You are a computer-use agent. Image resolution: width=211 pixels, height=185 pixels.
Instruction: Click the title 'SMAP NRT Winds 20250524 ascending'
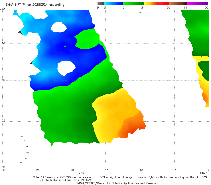point(35,5)
